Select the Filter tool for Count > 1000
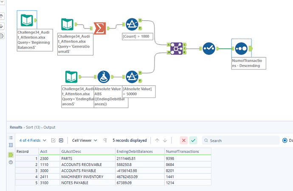The image size is (293, 191). [132, 25]
